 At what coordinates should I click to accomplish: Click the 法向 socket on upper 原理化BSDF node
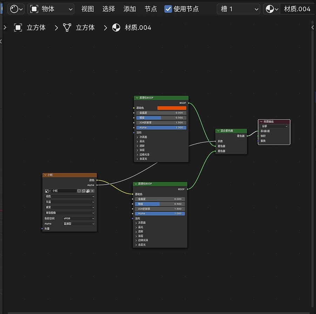tap(134, 132)
